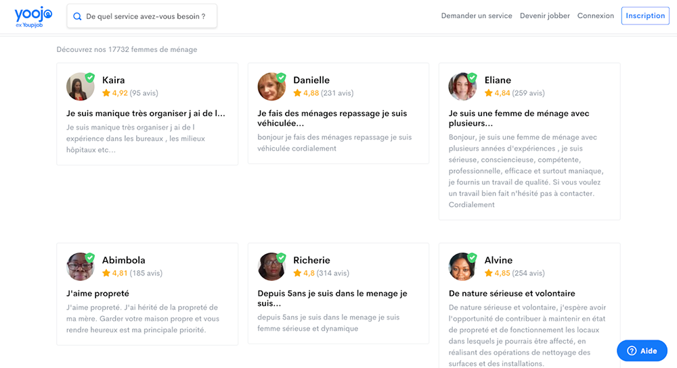Open the Aide help button

coord(642,350)
